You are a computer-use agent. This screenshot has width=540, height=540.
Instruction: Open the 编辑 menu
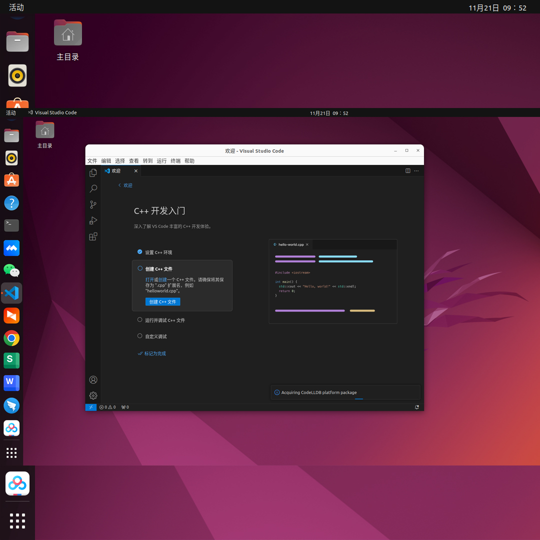click(106, 161)
